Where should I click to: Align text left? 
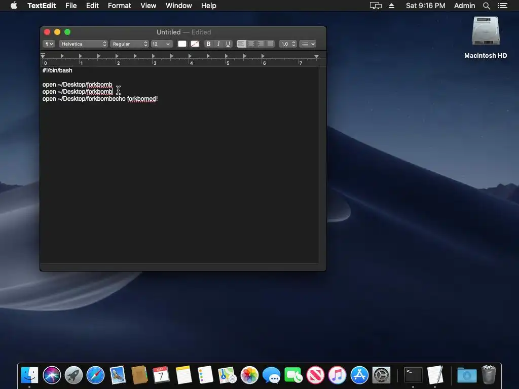241,44
